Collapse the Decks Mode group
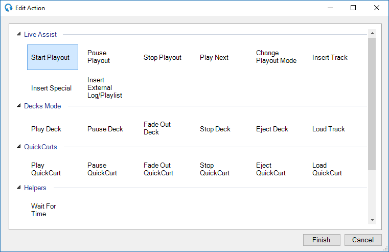The image size is (389, 252). 19,106
